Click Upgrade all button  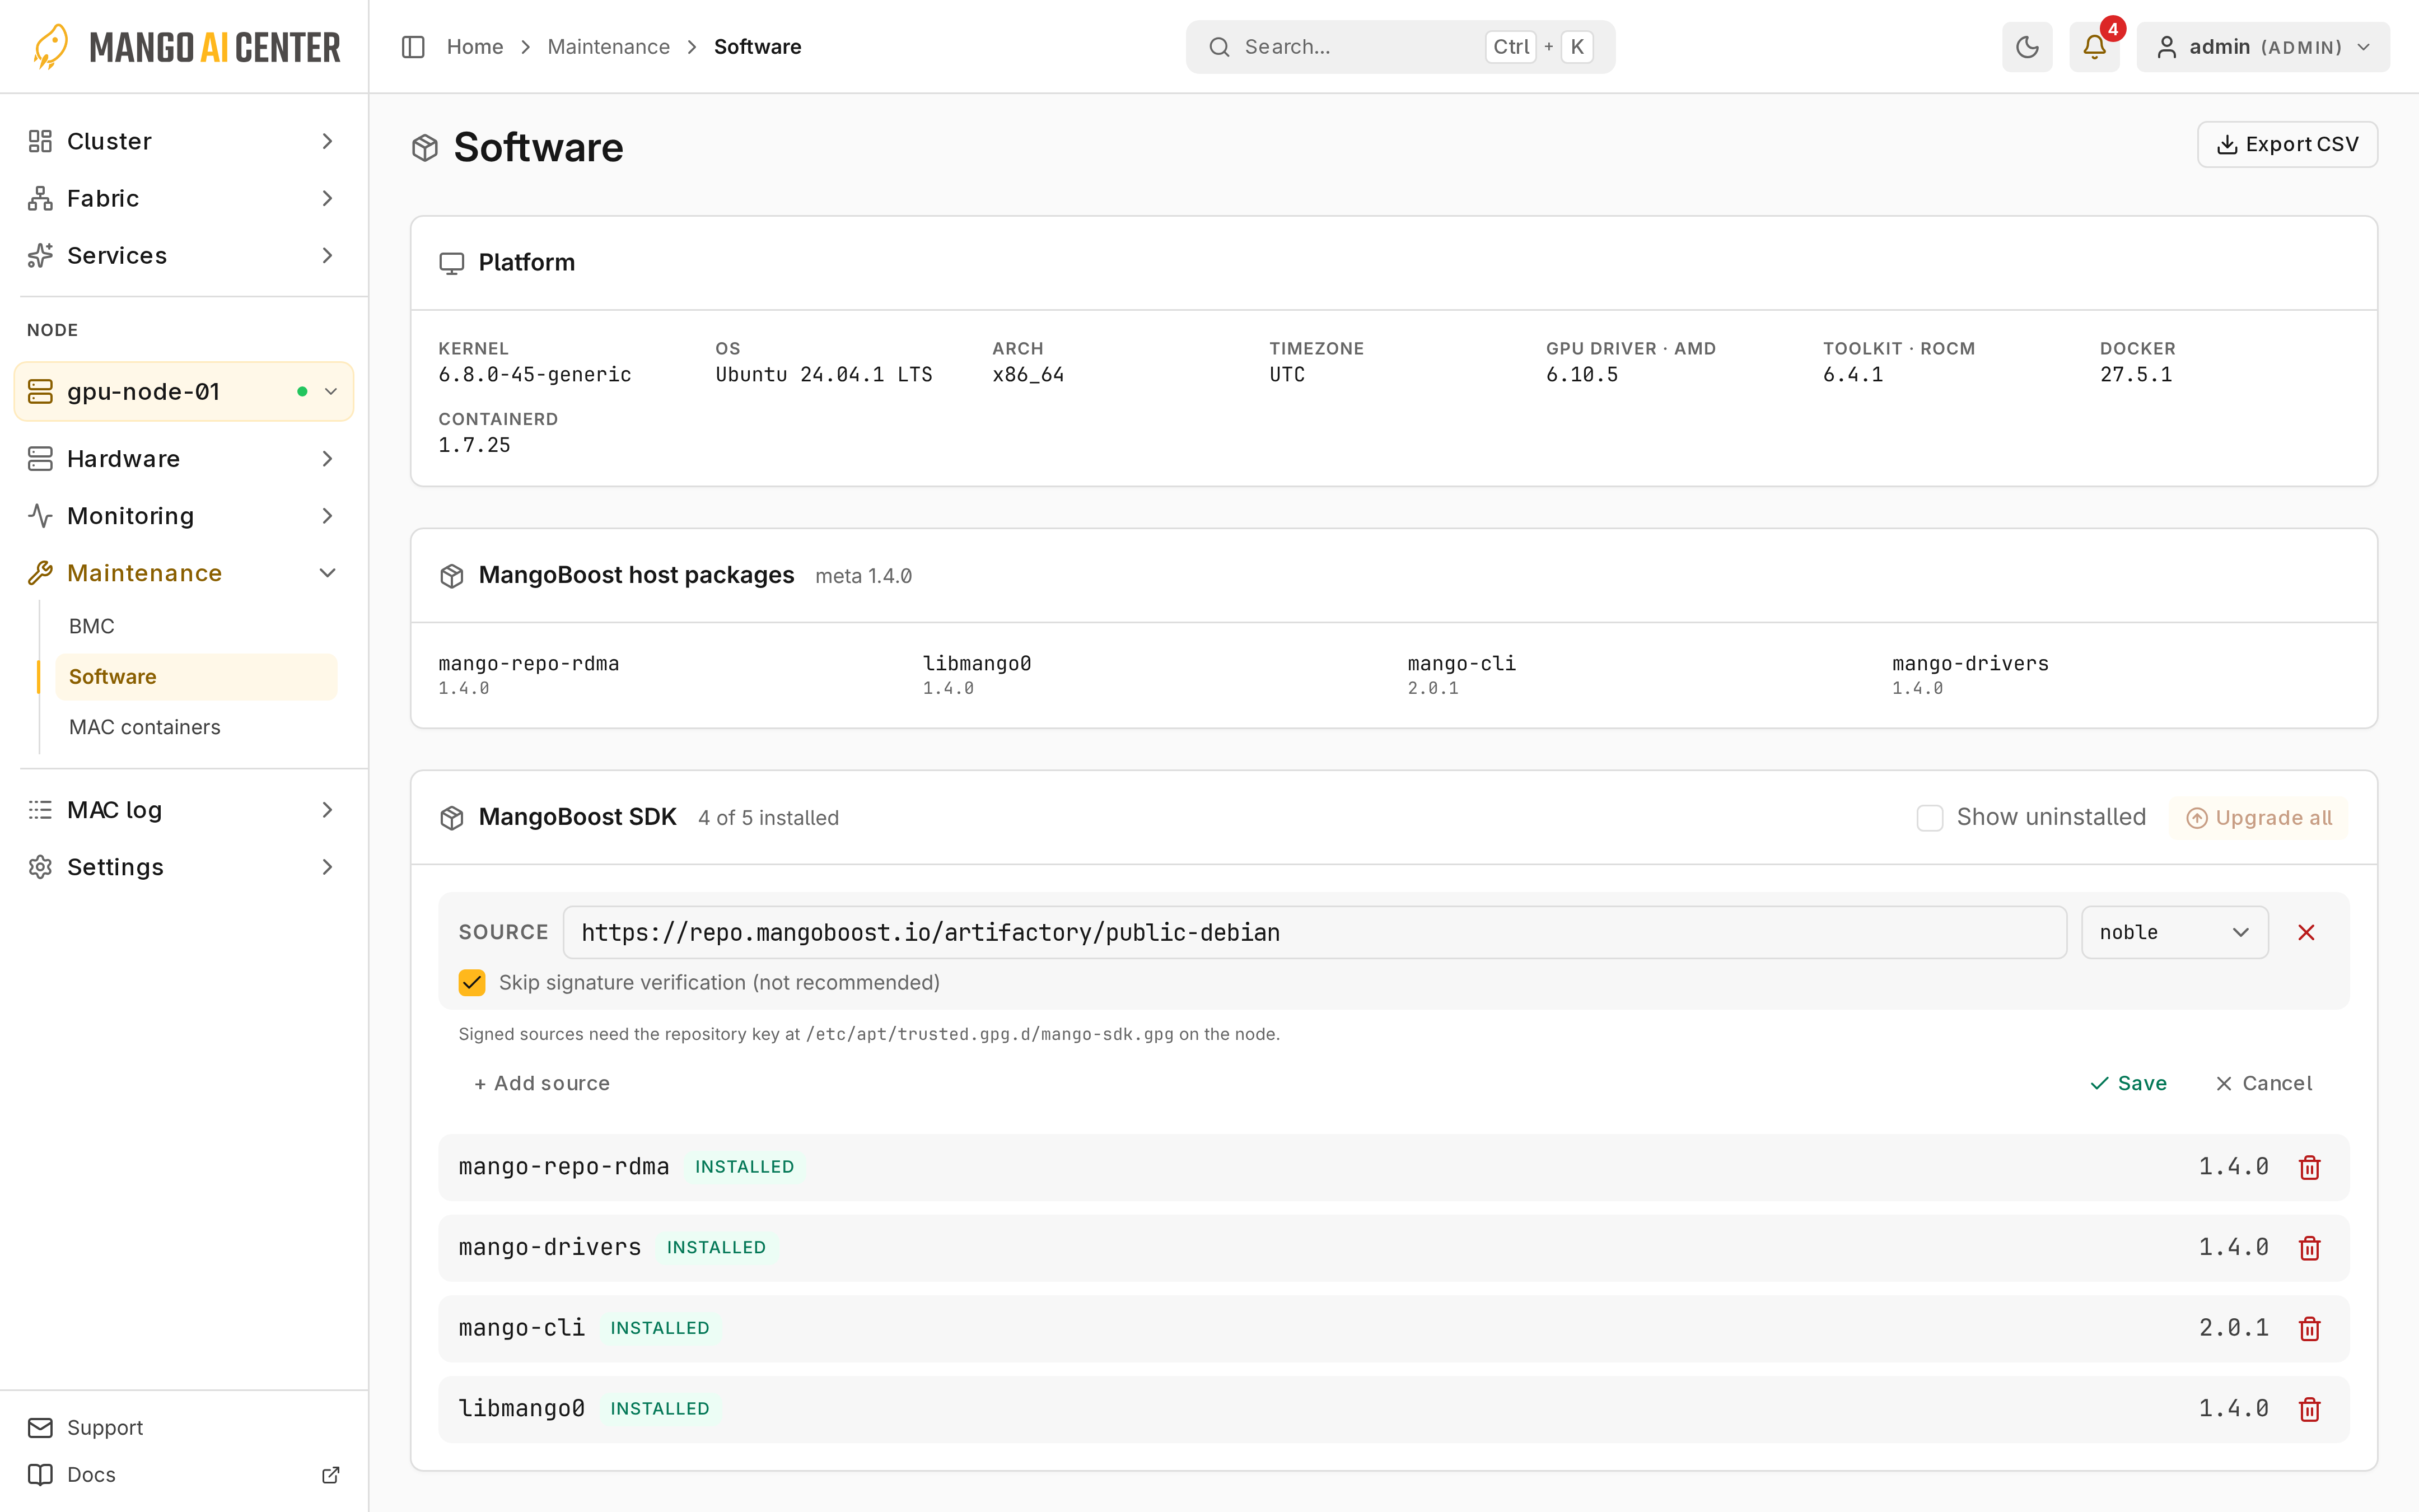point(2259,817)
